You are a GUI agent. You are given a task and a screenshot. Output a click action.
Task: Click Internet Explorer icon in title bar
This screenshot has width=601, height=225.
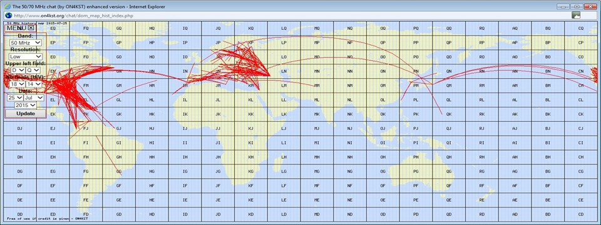click(8, 6)
